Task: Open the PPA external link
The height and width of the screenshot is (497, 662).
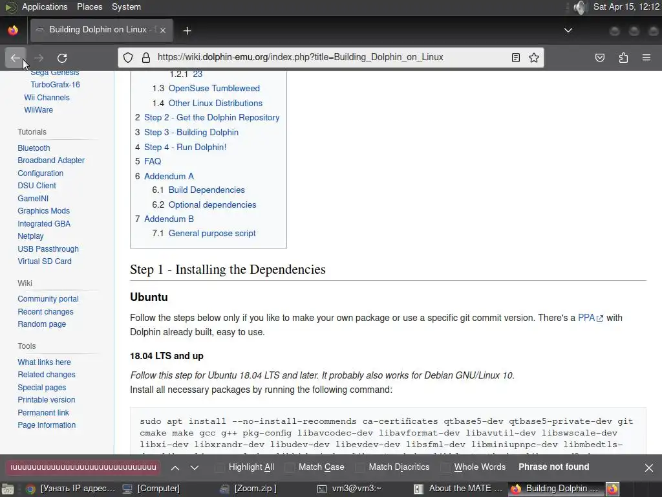Action: 590,318
